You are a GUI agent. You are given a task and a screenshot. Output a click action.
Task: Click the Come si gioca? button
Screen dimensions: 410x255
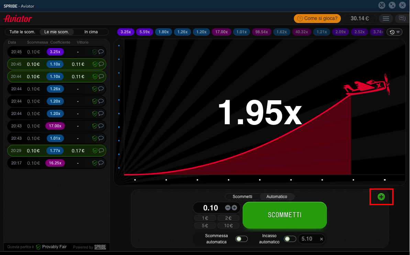pos(317,19)
